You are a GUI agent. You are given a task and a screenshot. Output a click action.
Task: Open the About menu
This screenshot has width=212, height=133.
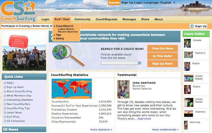(x=158, y=19)
